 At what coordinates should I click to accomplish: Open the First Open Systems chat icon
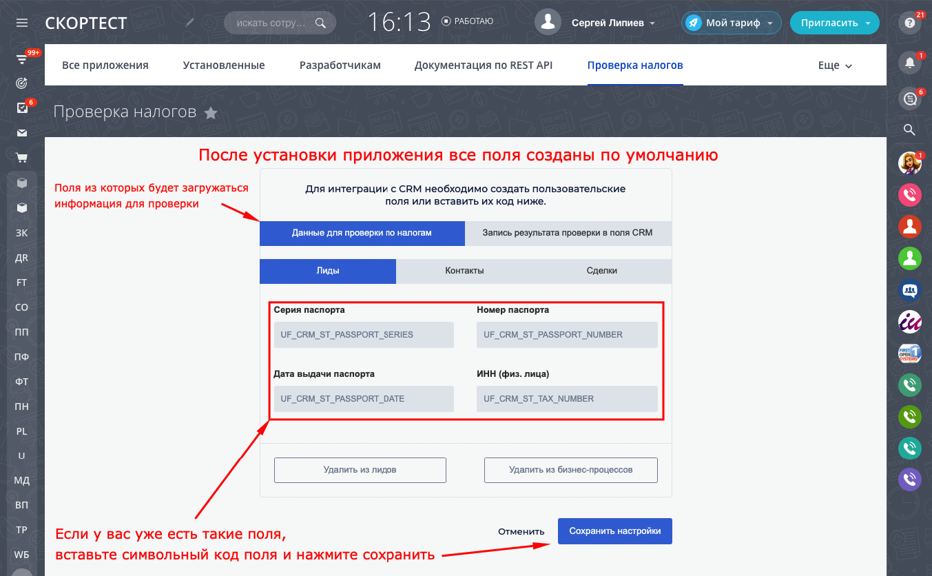pos(910,353)
